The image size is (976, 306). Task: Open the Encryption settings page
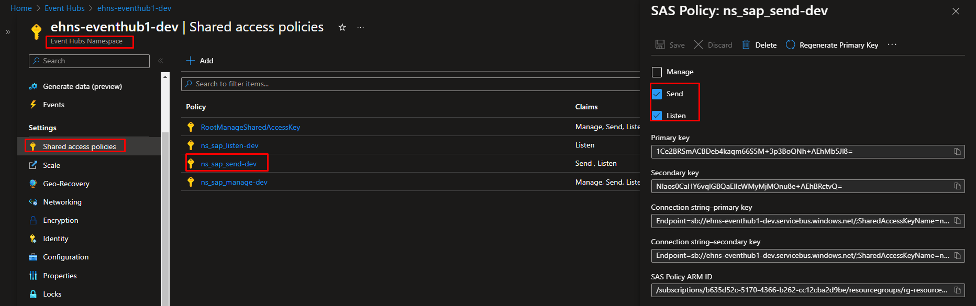(x=61, y=220)
